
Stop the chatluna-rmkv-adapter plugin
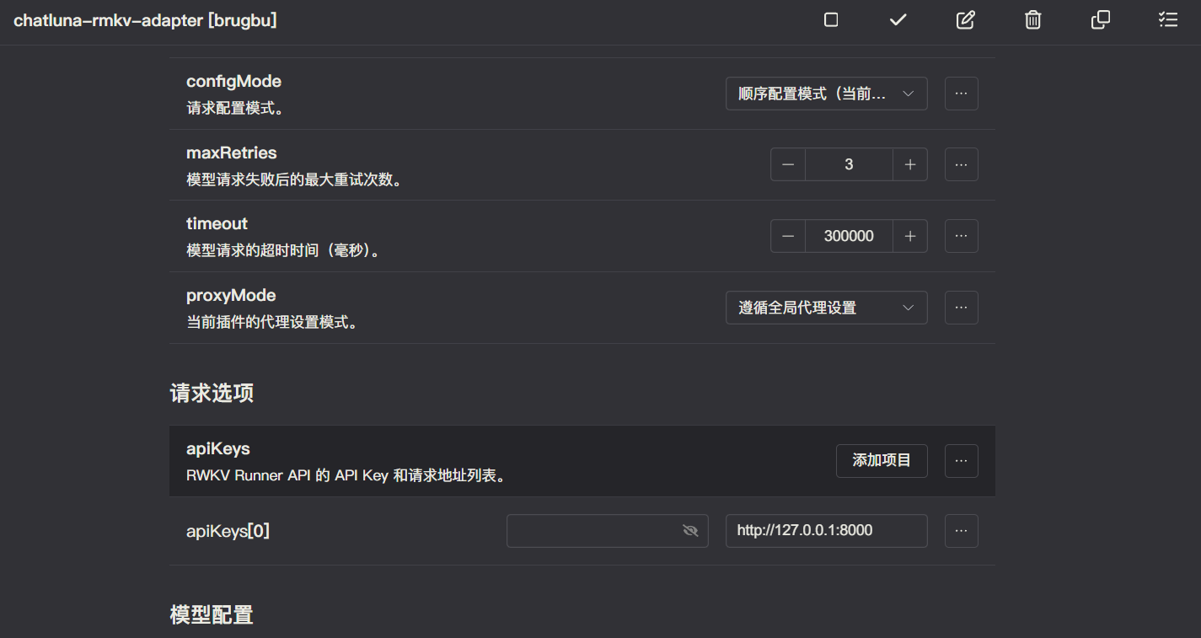pos(831,19)
